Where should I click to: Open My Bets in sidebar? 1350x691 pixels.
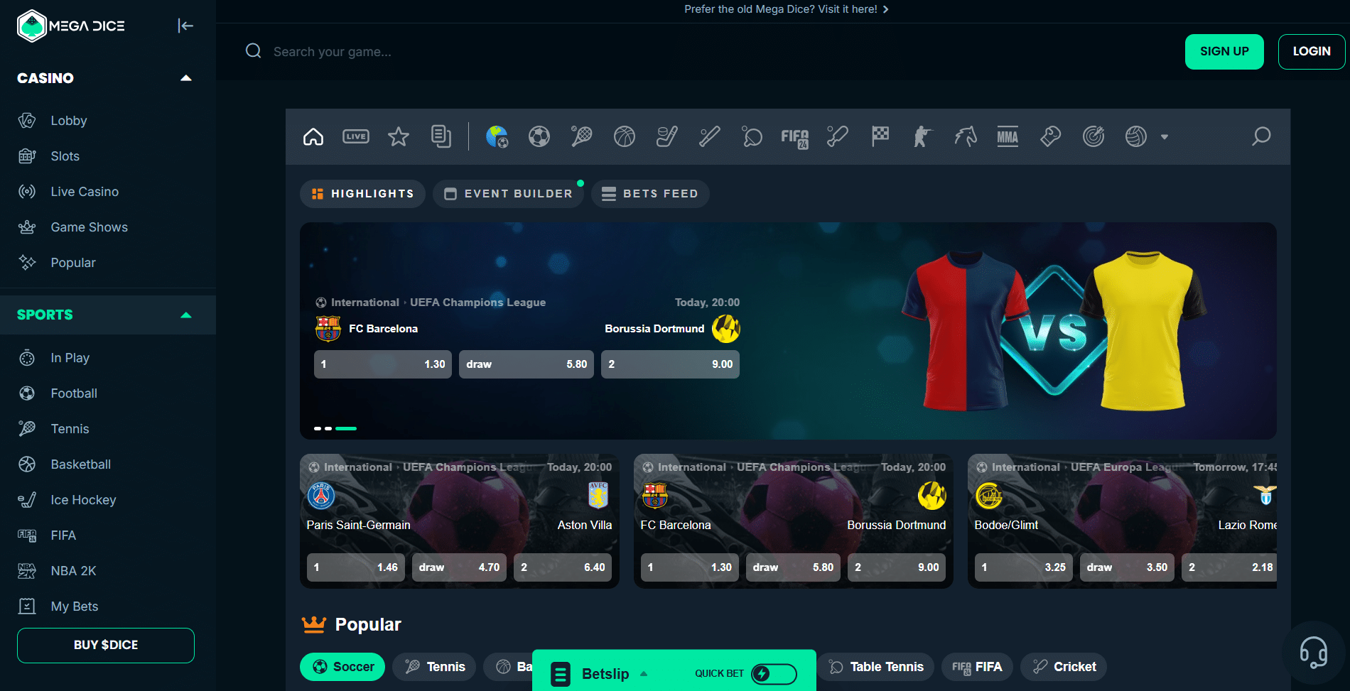tap(75, 606)
